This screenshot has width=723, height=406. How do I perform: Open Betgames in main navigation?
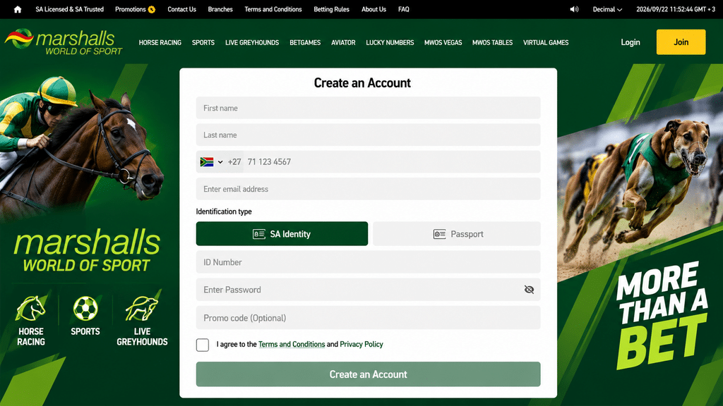pyautogui.click(x=305, y=42)
